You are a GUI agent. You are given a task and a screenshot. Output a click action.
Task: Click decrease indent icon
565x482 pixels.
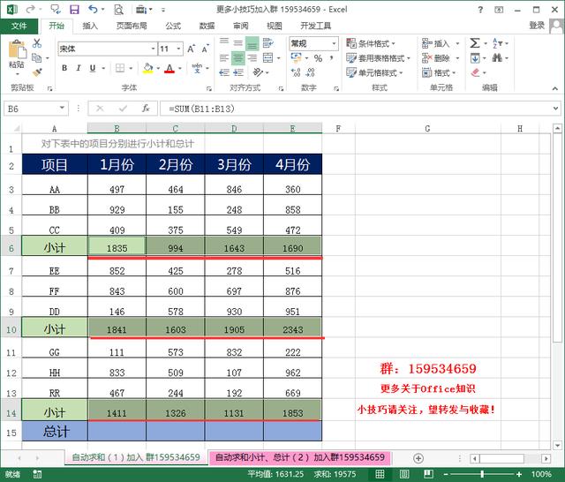pyautogui.click(x=223, y=72)
